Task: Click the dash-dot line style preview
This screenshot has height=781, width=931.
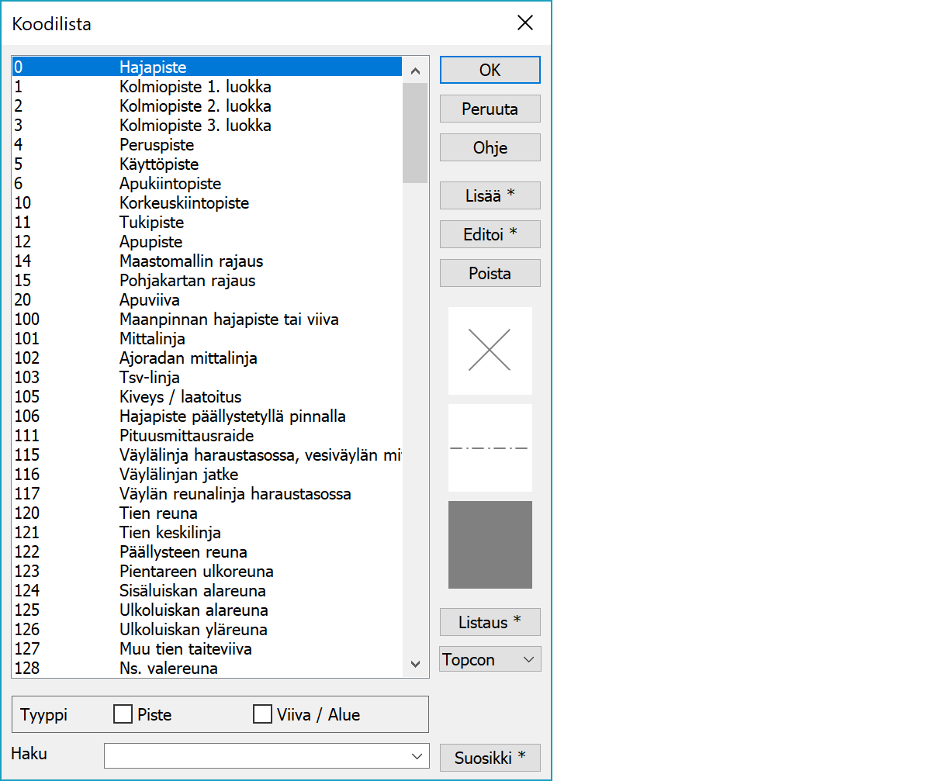Action: tap(490, 448)
